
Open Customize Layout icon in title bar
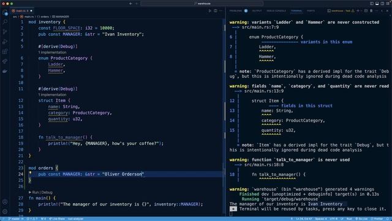click(x=388, y=4)
